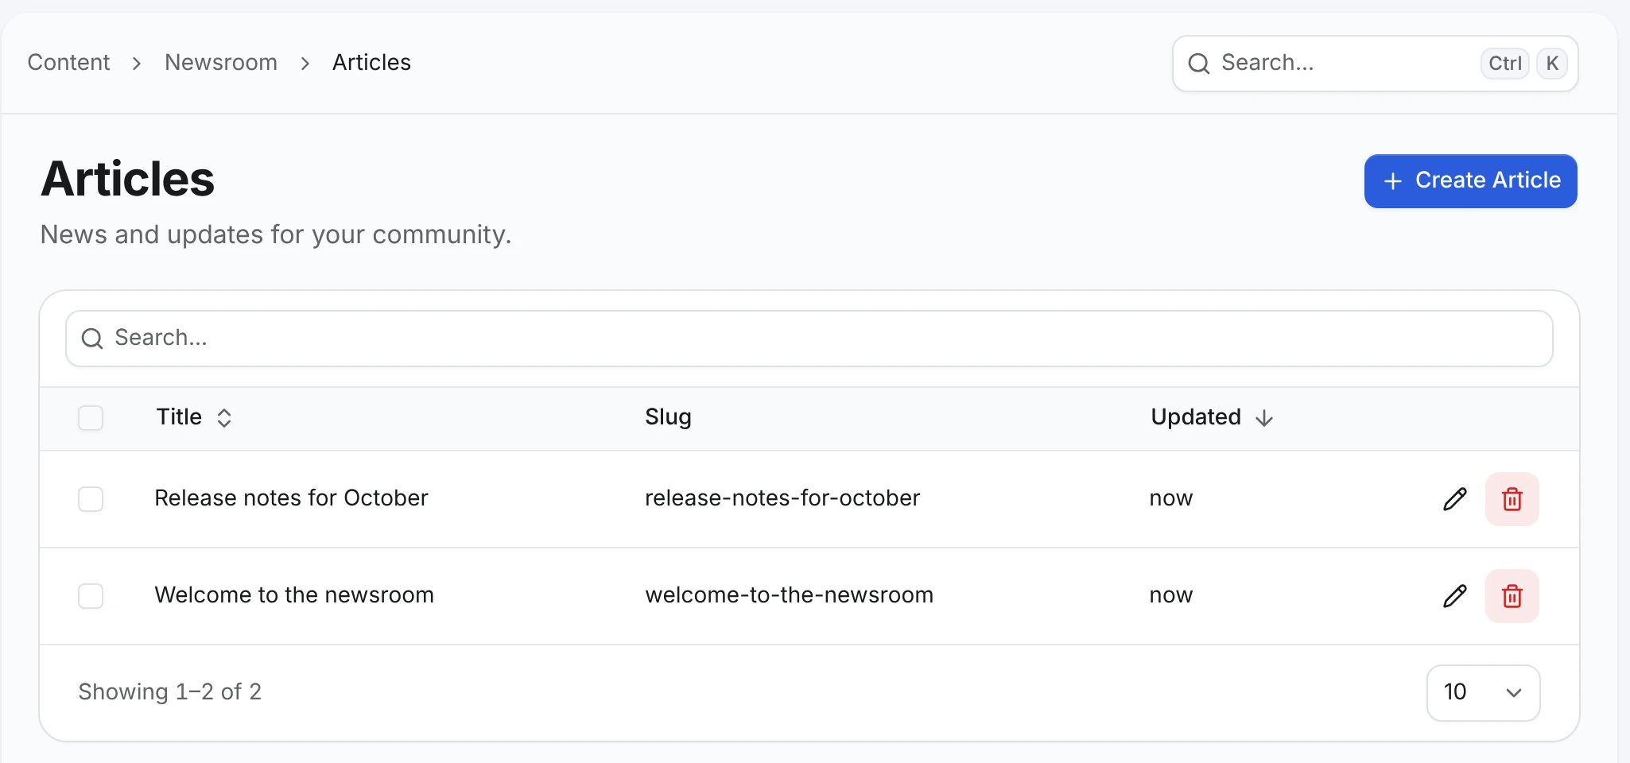Screen dimensions: 1630x763
Task: Click the chevron after Content breadcrumb
Action: [137, 64]
